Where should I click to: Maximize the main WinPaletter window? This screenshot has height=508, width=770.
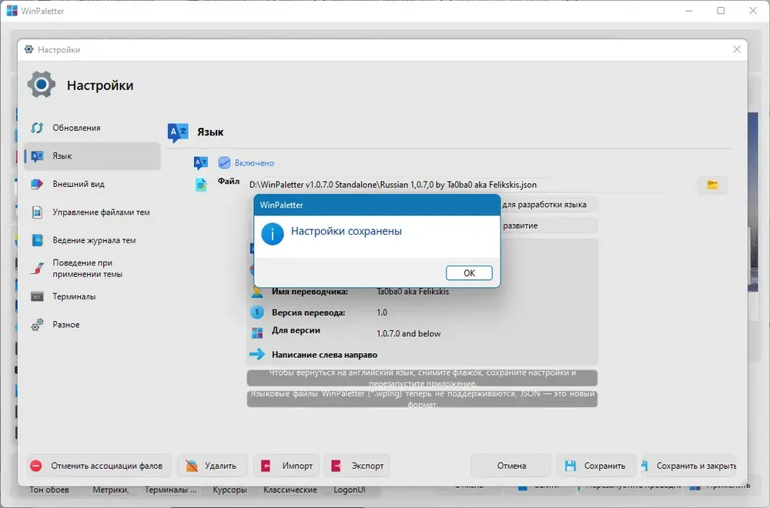[x=721, y=10]
